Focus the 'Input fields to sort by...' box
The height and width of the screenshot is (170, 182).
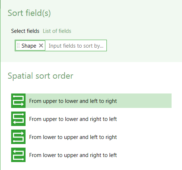76,46
